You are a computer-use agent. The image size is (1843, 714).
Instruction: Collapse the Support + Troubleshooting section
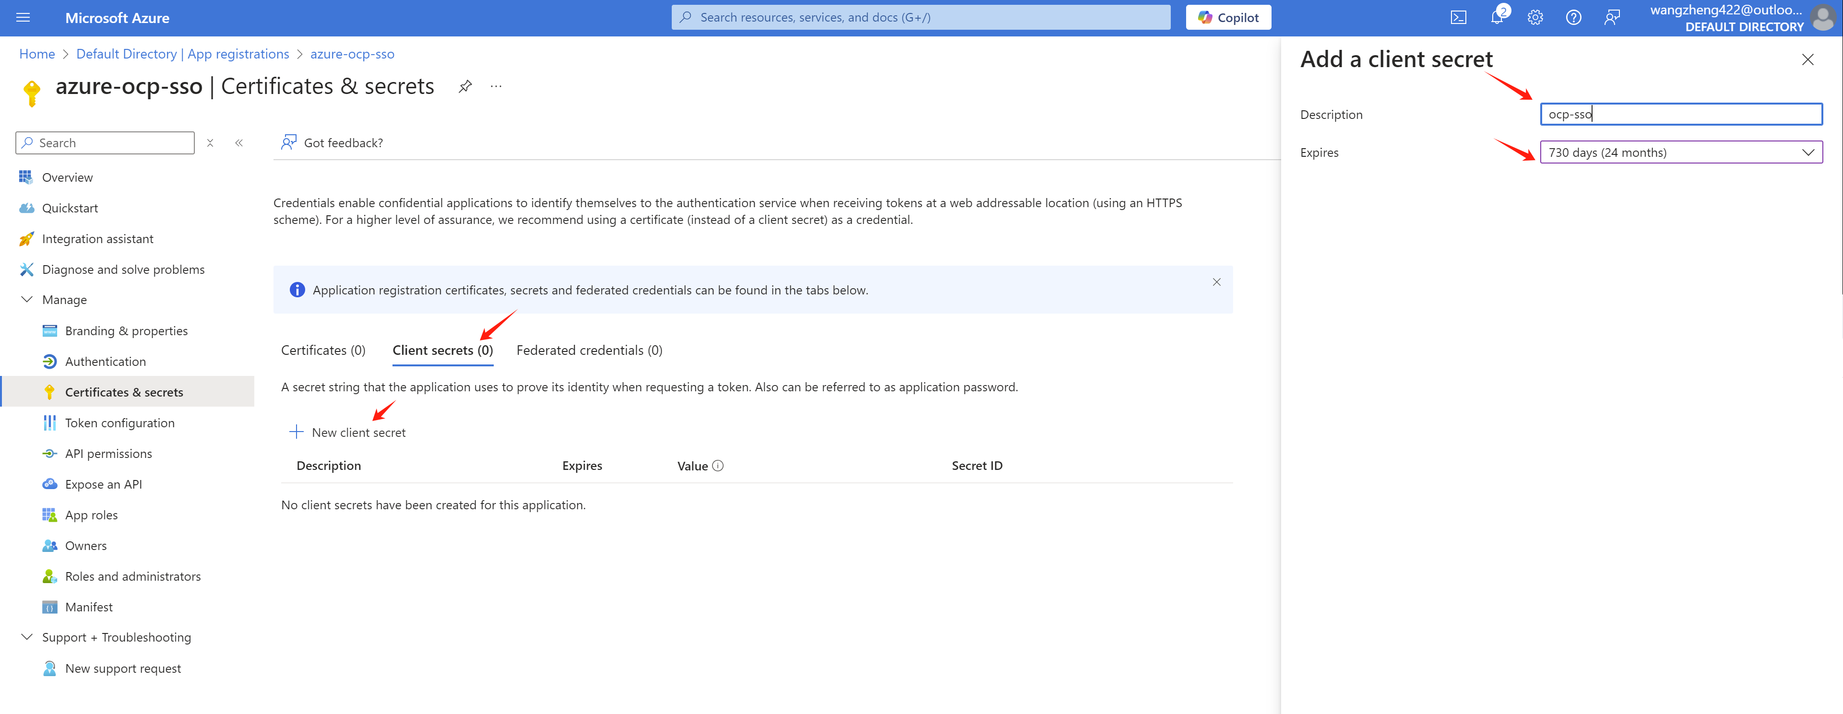click(27, 637)
